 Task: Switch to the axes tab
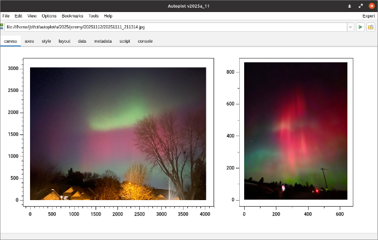(x=29, y=41)
